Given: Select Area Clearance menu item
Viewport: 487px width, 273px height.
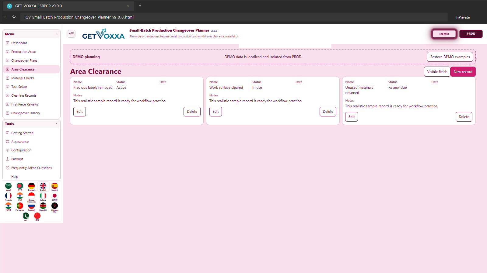Looking at the screenshot, I should point(31,69).
